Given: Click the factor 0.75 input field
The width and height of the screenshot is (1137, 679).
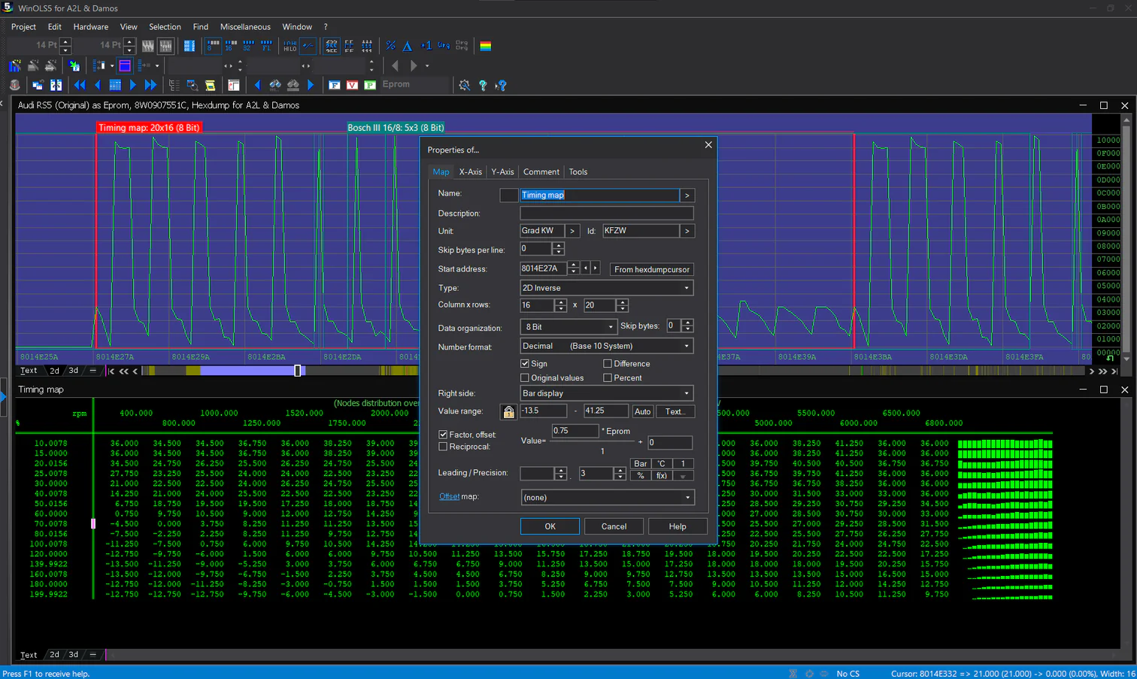Looking at the screenshot, I should coord(575,431).
